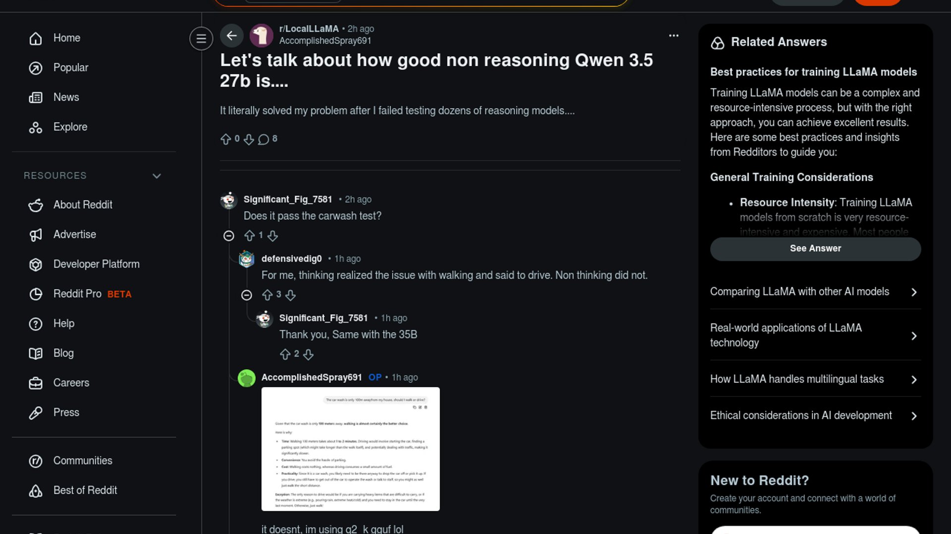Expand 'How LLaMA handles multilingual tasks'
Viewport: 951px width, 534px height.
pos(815,379)
